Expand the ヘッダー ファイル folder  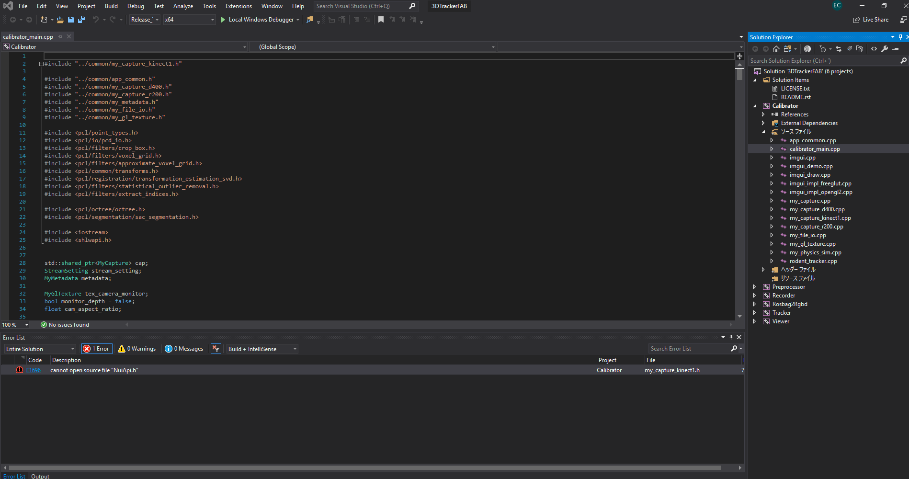[x=763, y=270]
